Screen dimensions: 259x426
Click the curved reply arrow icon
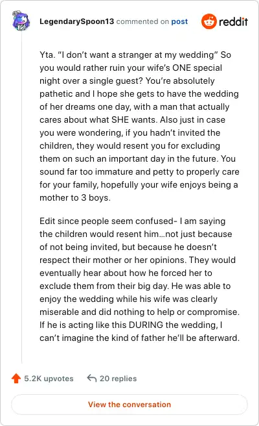[91, 378]
